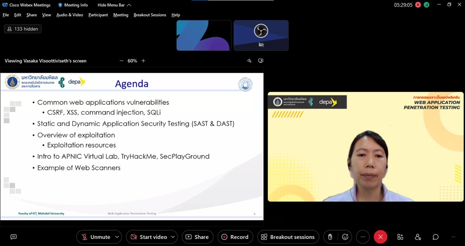Expand the audio options arrow beside Unmute
Screen dimensions: 465x246
pos(117,237)
